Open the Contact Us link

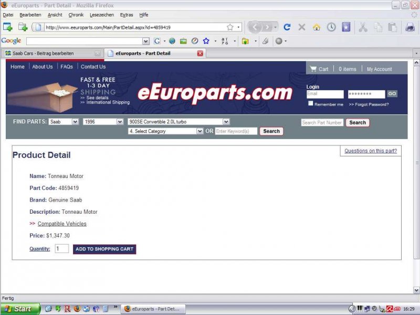pos(93,67)
